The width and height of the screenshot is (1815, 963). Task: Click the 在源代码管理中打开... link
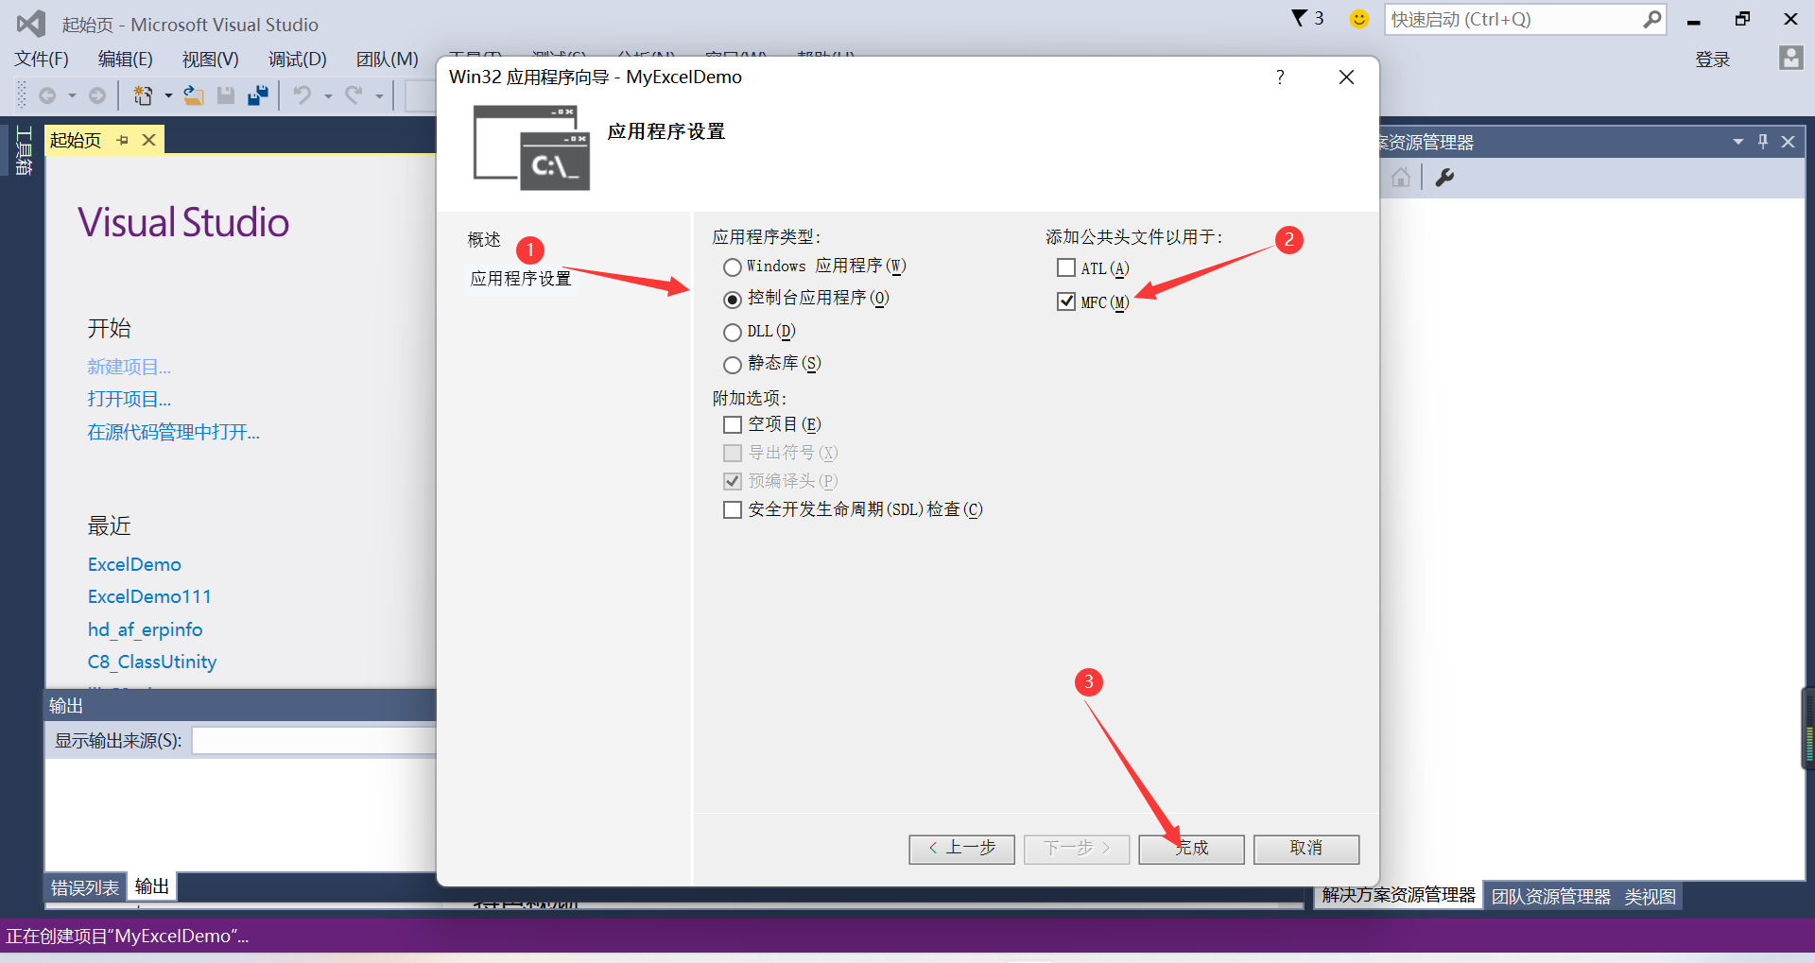click(x=174, y=432)
